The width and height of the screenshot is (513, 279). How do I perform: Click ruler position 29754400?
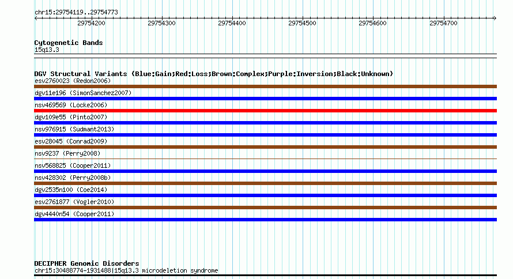coord(232,23)
